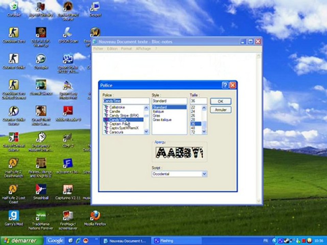Click the help question mark in Police dialog
Image resolution: width=327 pixels, height=245 pixels.
[x=225, y=85]
